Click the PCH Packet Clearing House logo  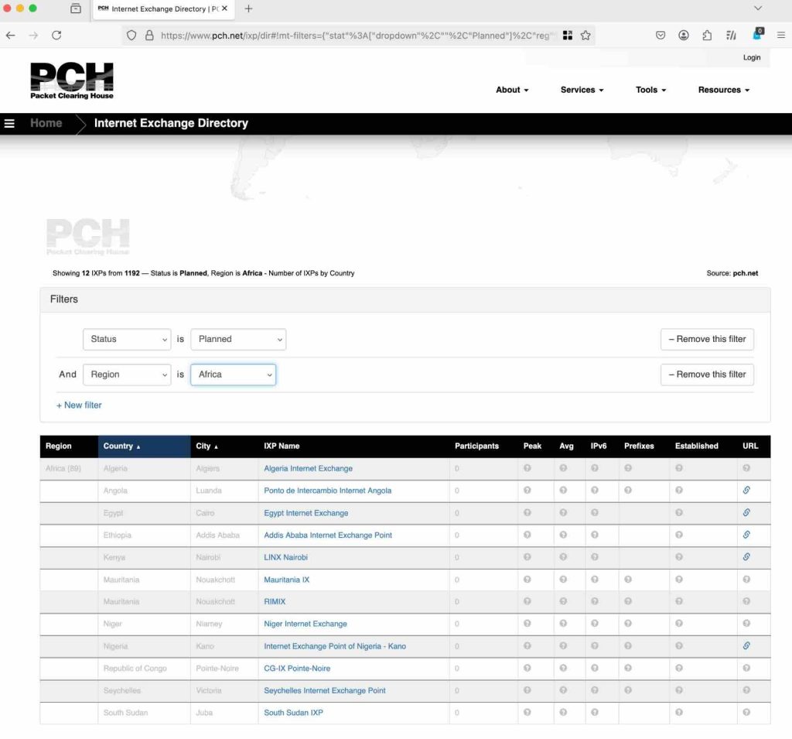(x=72, y=80)
